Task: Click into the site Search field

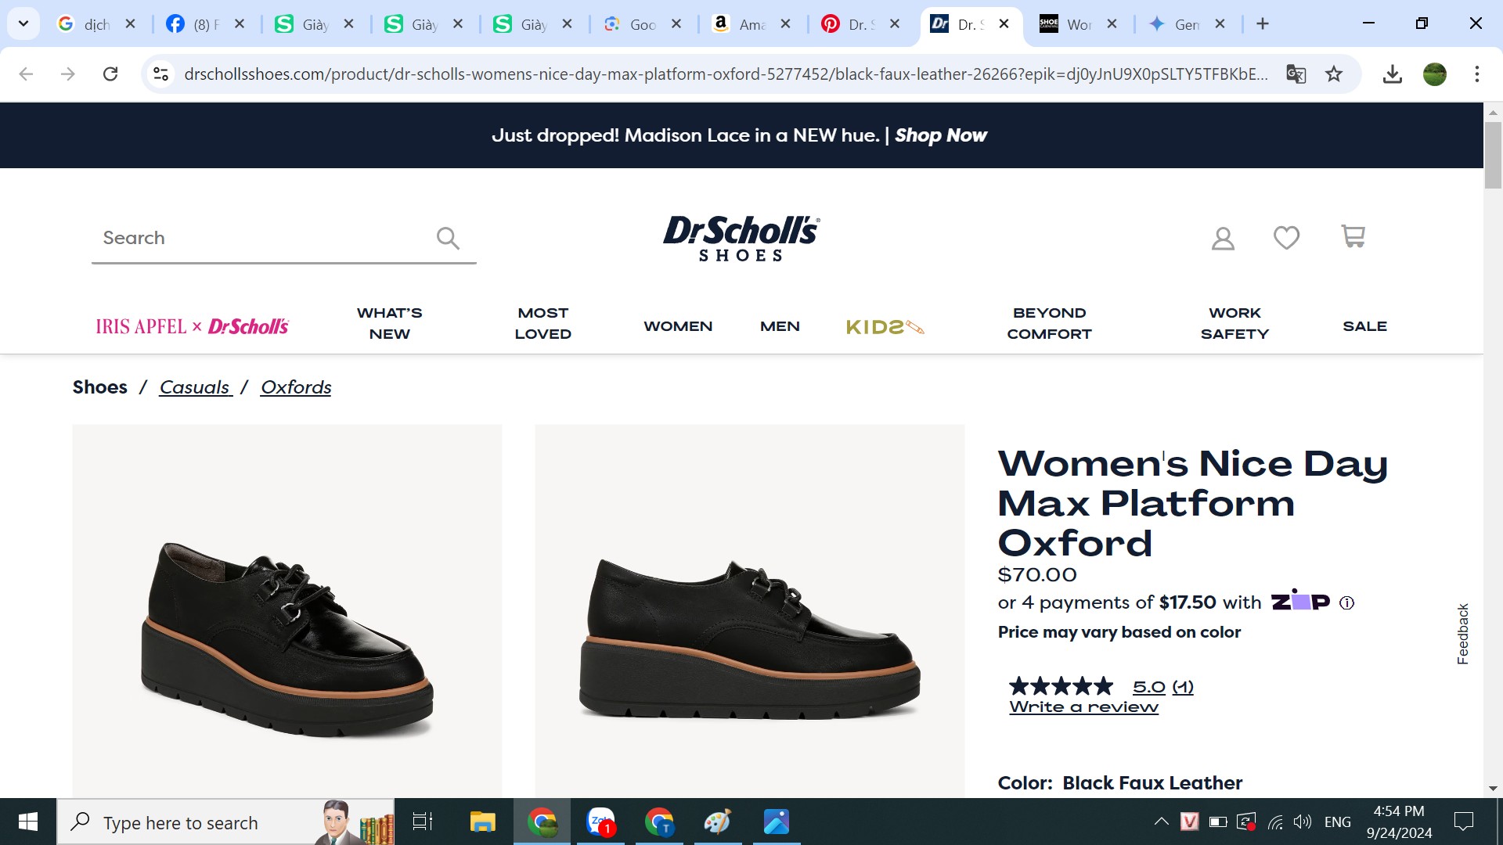Action: tap(258, 238)
